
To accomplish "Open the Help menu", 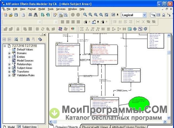I will (82, 9).
